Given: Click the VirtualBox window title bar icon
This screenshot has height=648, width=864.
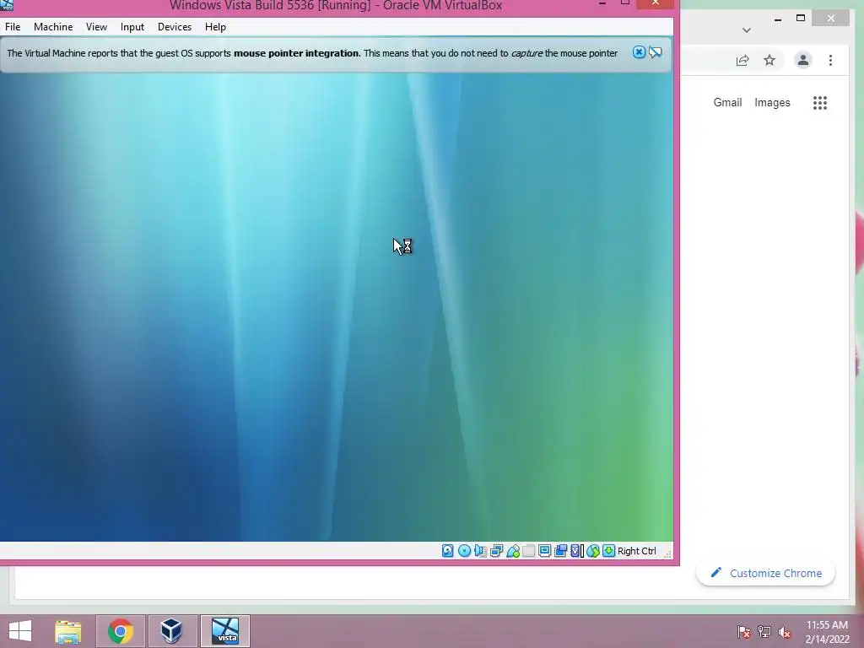Looking at the screenshot, I should pos(7,5).
